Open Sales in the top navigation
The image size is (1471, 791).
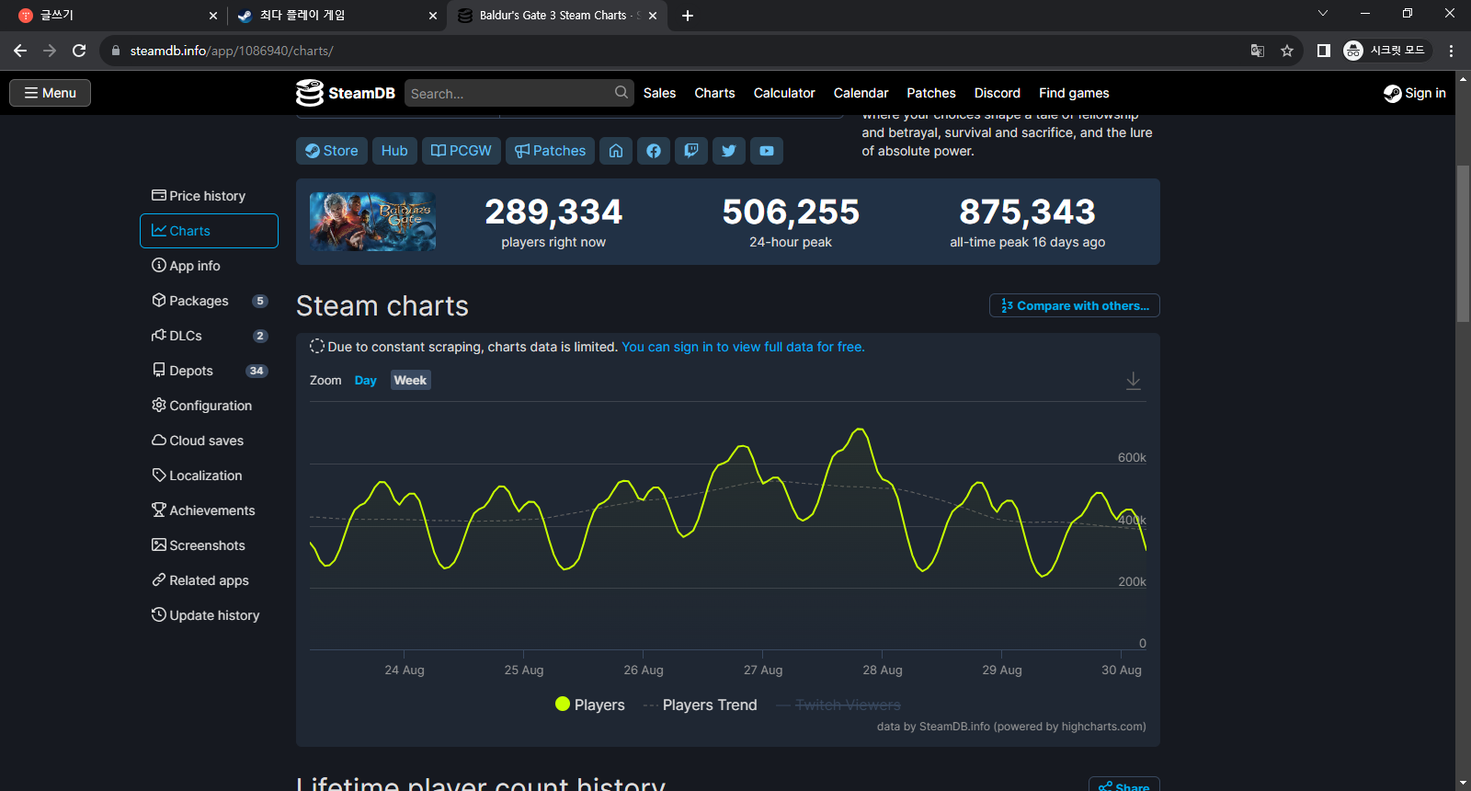tap(659, 93)
